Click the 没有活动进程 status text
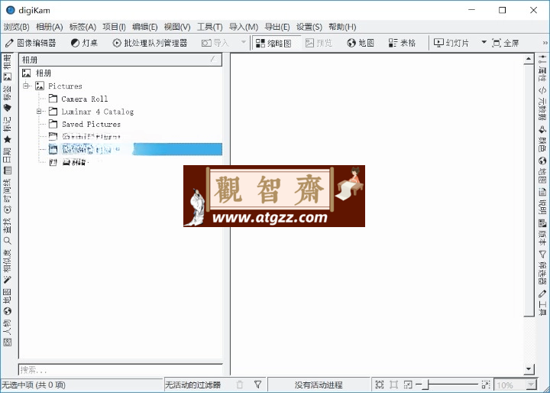550x393 pixels. pyautogui.click(x=319, y=385)
